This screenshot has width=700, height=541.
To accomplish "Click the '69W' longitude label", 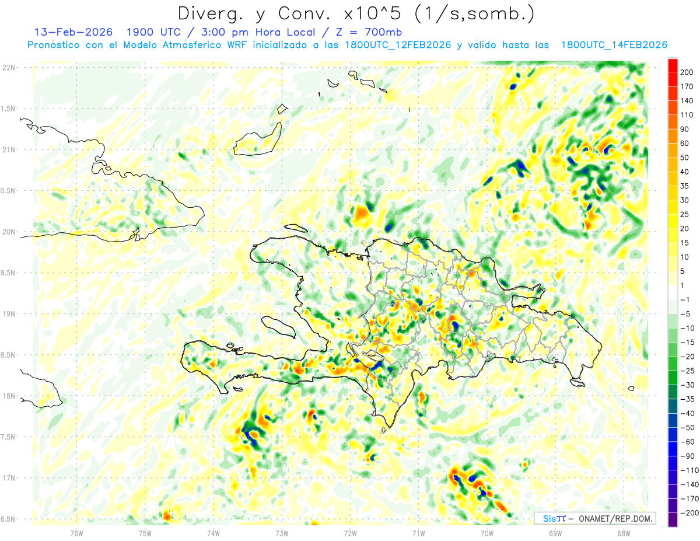I will (x=555, y=533).
